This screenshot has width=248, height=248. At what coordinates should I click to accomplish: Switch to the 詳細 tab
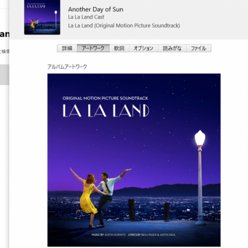click(x=67, y=48)
